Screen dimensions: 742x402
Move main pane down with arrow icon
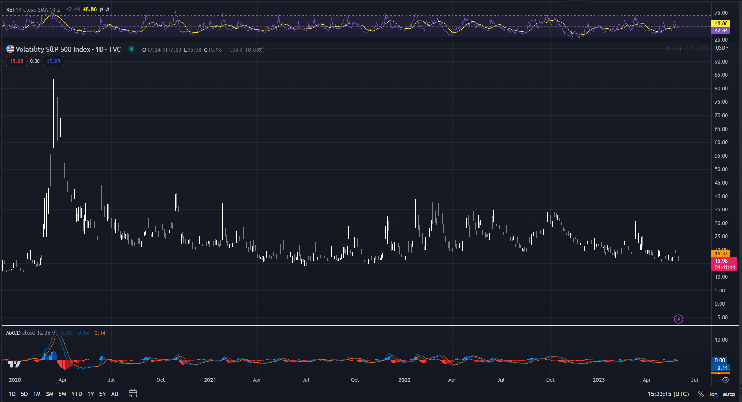(x=680, y=49)
